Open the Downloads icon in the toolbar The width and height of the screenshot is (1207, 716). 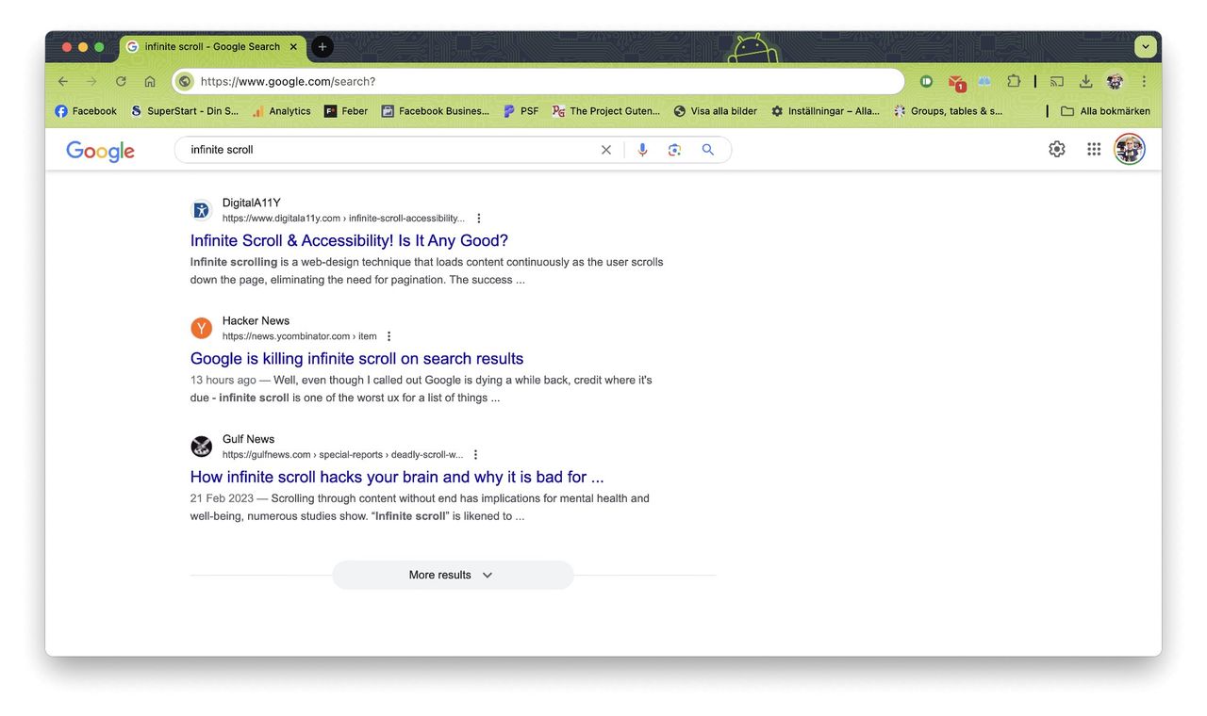point(1085,81)
